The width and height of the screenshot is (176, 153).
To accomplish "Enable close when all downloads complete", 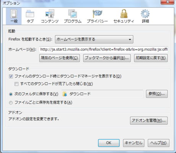I will coord(16,84).
